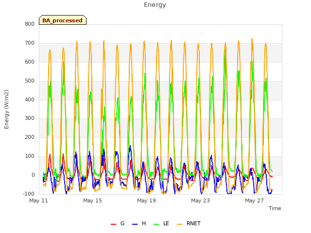Viewport: 311px width, 233px height.
Task: Click the Time x-axis label
Action: tap(275, 208)
